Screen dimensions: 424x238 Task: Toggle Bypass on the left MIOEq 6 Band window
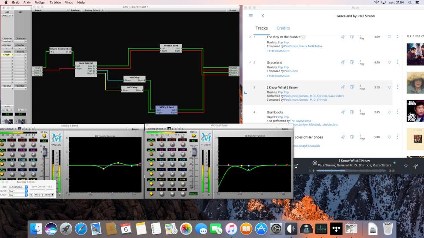135,129
